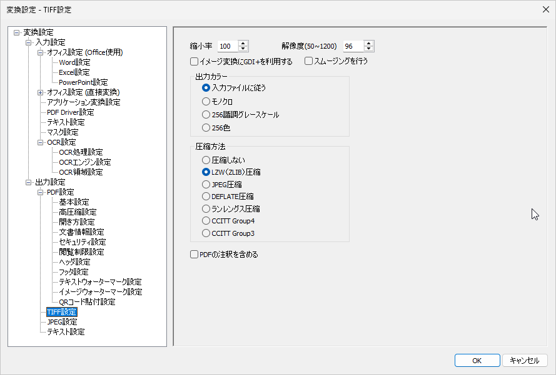Decrease the 解像度 value with down arrow

coord(369,49)
